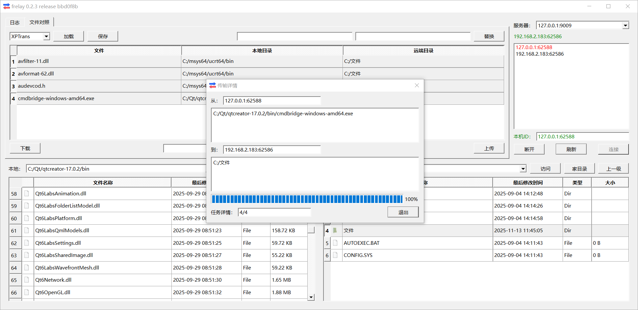
Task: Expand the 服务器 address dropdown
Action: tap(625, 25)
